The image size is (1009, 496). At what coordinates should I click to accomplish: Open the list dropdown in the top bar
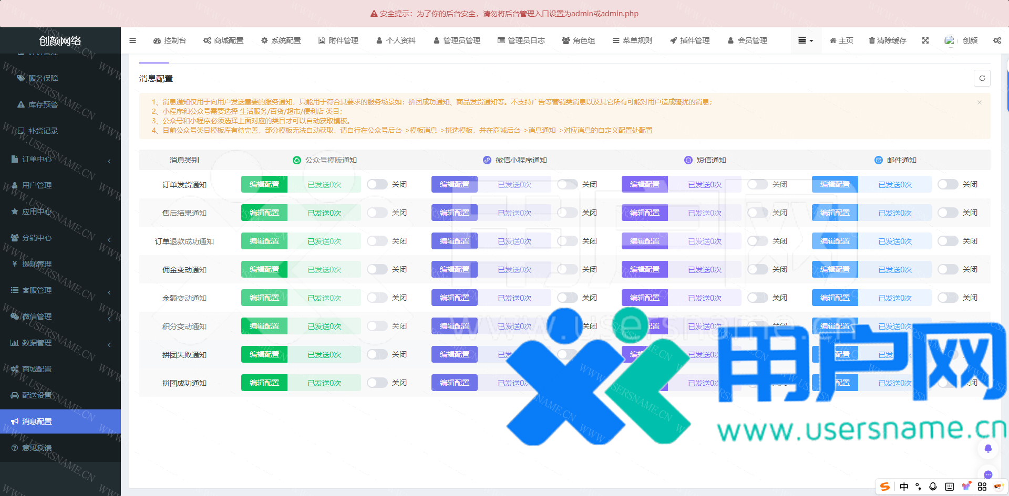[x=805, y=40]
